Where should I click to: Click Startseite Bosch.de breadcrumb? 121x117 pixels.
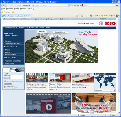point(10,27)
